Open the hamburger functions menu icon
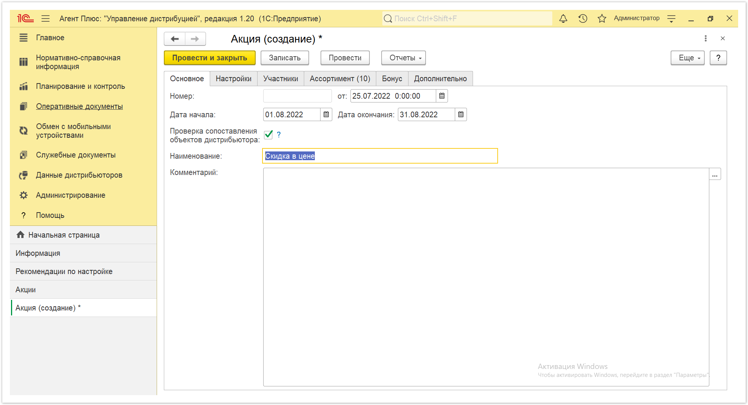This screenshot has height=405, width=748. [46, 18]
